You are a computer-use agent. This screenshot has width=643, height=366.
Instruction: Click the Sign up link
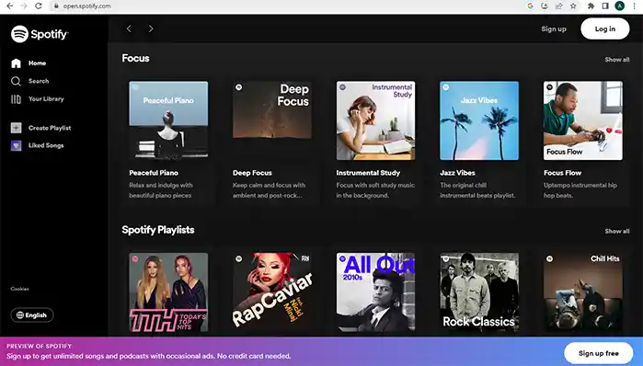pos(554,29)
